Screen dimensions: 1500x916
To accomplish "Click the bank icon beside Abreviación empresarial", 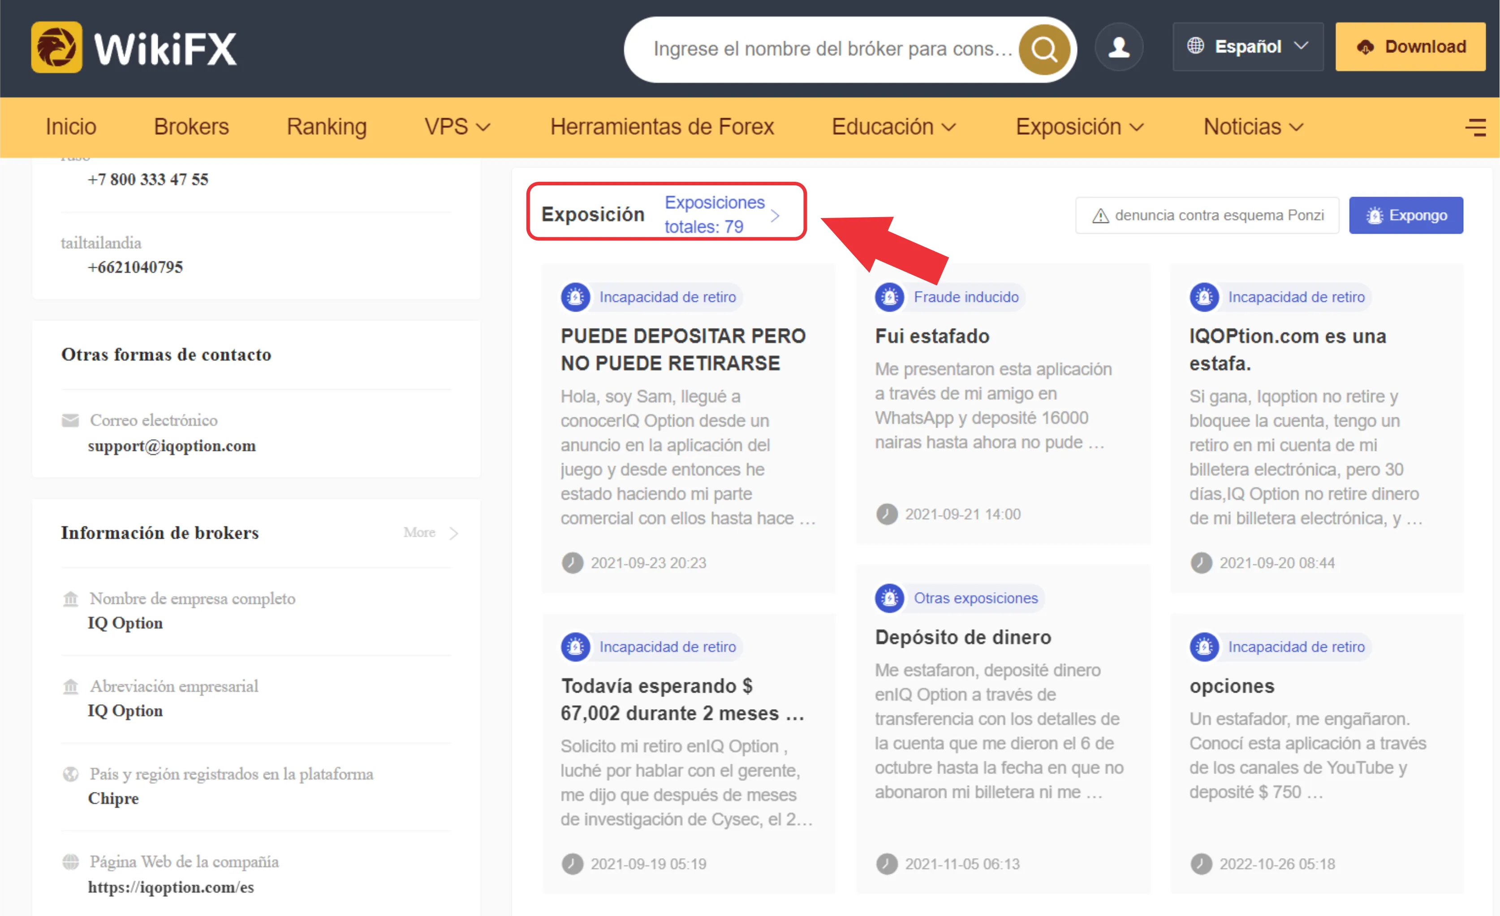I will point(71,687).
